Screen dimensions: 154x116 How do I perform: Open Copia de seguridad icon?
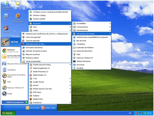[x=23, y=41]
